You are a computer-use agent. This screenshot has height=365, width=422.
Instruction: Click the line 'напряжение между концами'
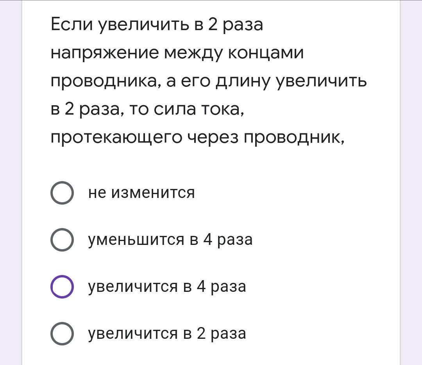click(x=177, y=53)
